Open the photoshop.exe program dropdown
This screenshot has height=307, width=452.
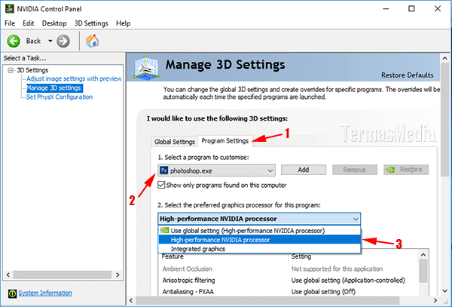(x=216, y=170)
